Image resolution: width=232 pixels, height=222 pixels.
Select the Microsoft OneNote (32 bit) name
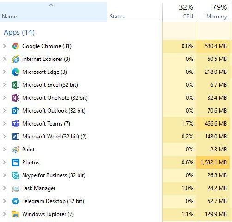[x=55, y=98]
